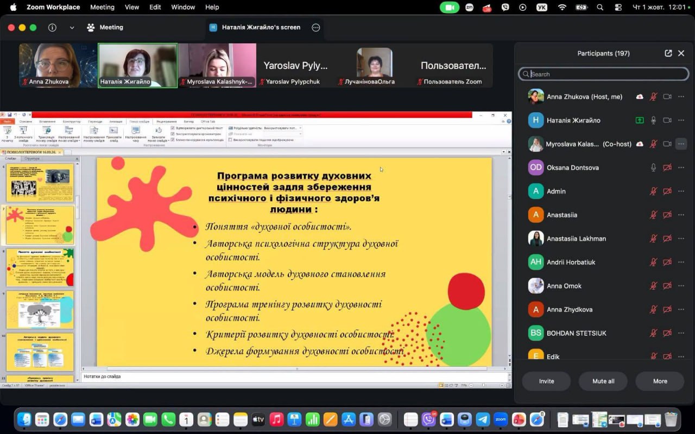
Task: Click 'Записати показ слайдів' icon in shared PowerPoint
Action: point(159,133)
